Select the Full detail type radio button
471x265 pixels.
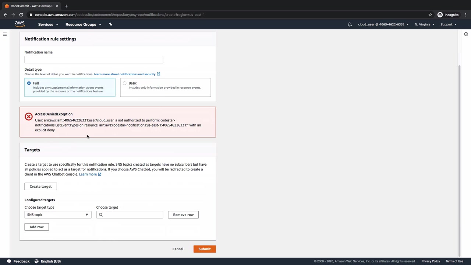tap(29, 83)
